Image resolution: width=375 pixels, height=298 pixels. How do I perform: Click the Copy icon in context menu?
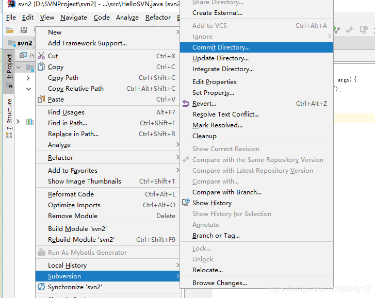point(41,67)
